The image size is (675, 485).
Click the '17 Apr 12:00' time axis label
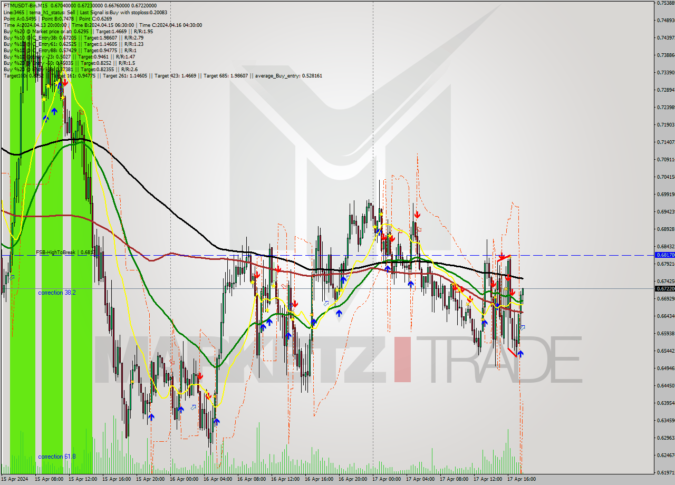488,479
